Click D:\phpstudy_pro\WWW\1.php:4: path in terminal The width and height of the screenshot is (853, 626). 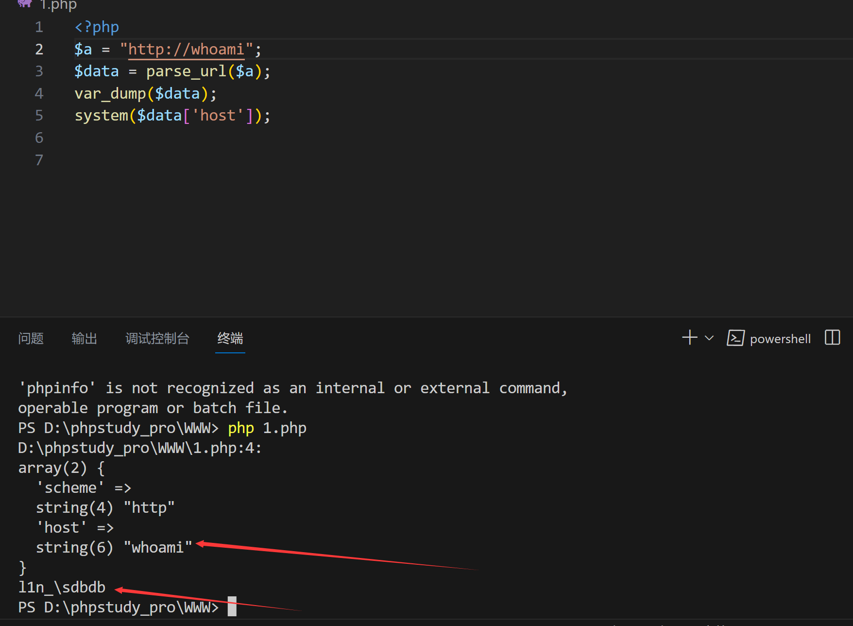[140, 448]
